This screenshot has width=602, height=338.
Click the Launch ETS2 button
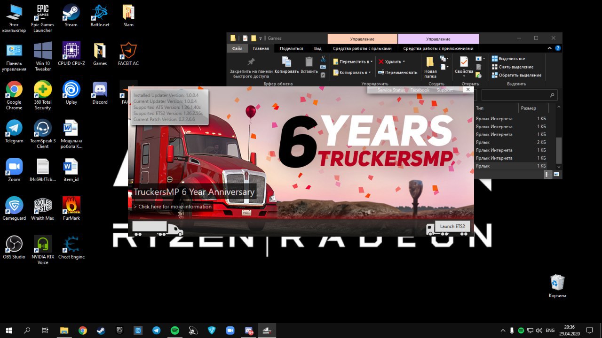click(452, 226)
